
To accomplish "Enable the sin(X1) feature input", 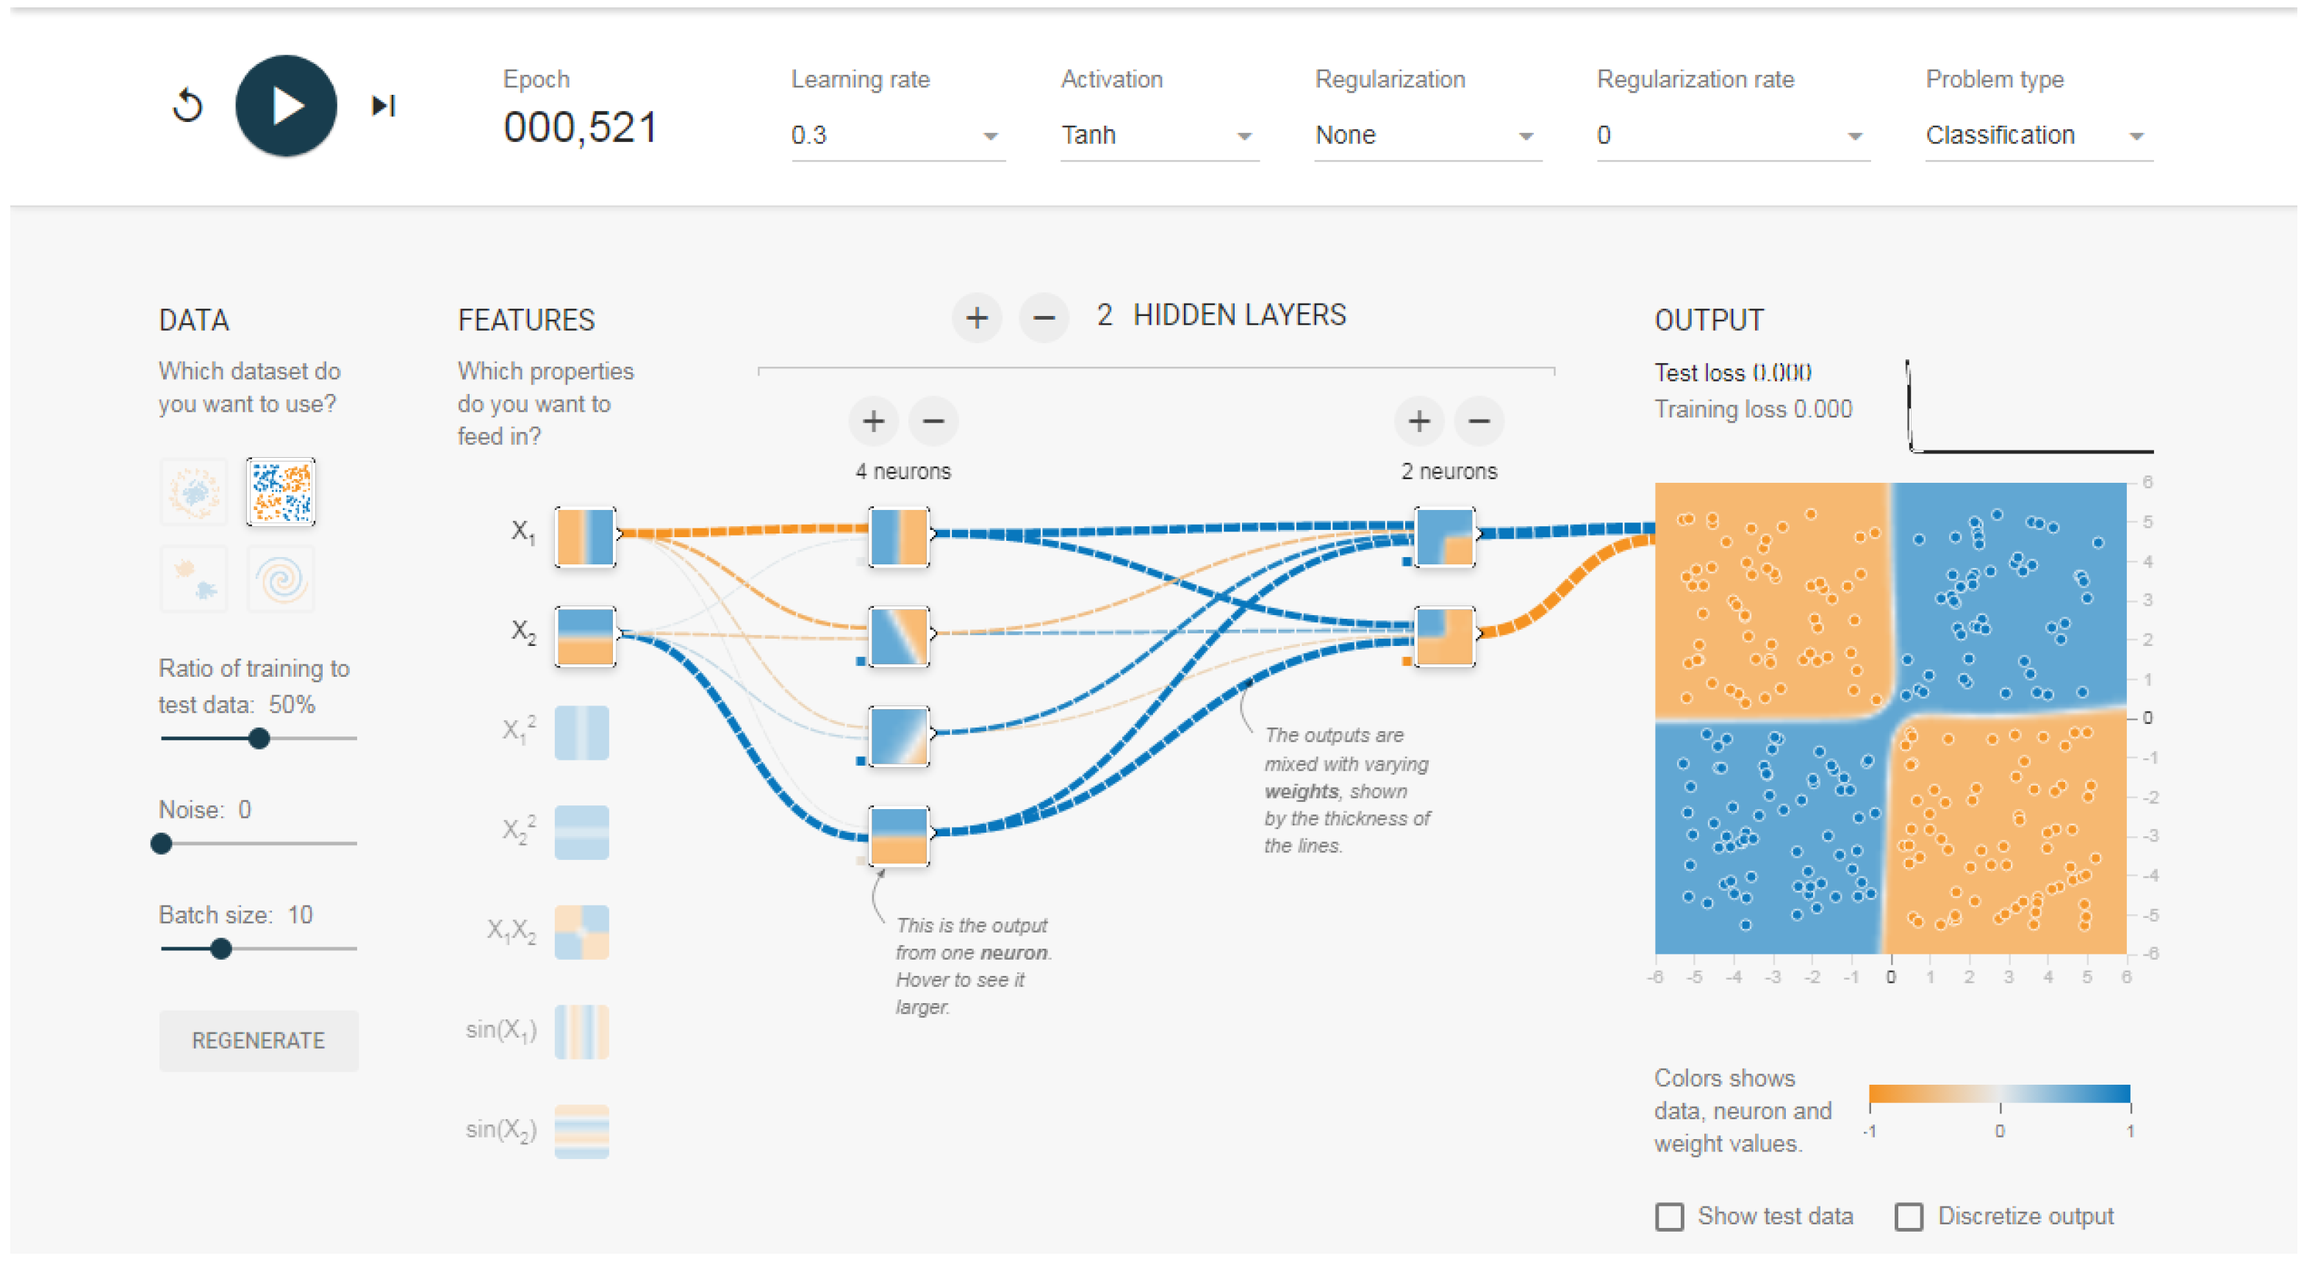I will click(x=581, y=1032).
